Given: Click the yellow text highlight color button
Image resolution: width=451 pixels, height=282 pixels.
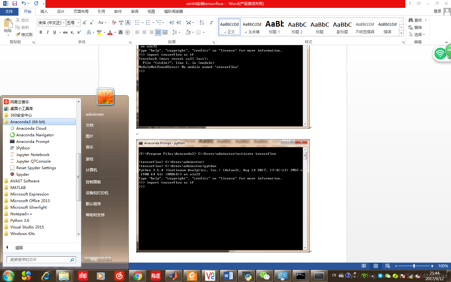Looking at the screenshot, I should pos(99,32).
